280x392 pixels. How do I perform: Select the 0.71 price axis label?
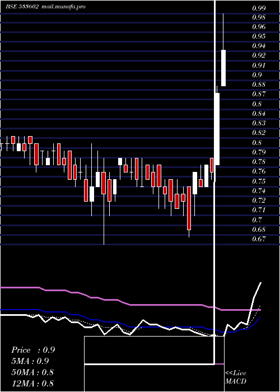tap(259, 210)
